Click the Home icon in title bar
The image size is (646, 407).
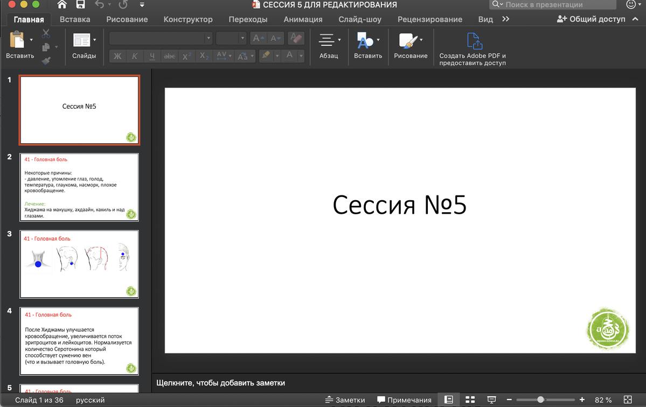[x=62, y=4]
